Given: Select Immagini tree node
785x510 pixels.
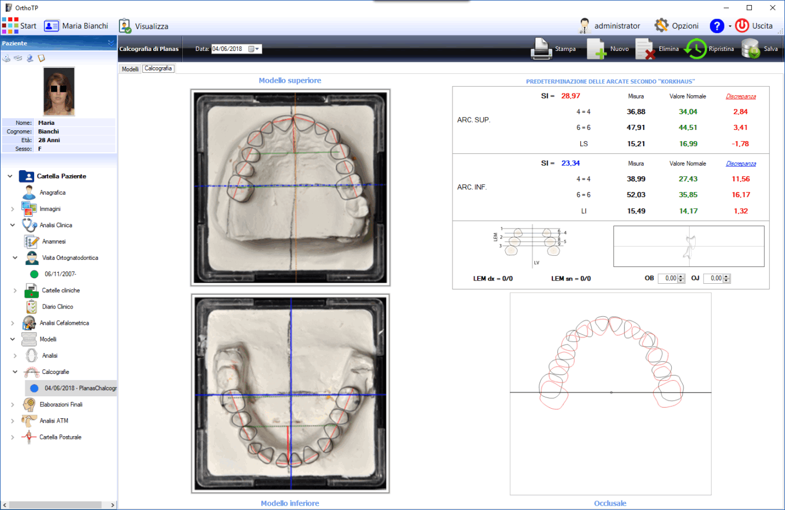Looking at the screenshot, I should (x=50, y=209).
